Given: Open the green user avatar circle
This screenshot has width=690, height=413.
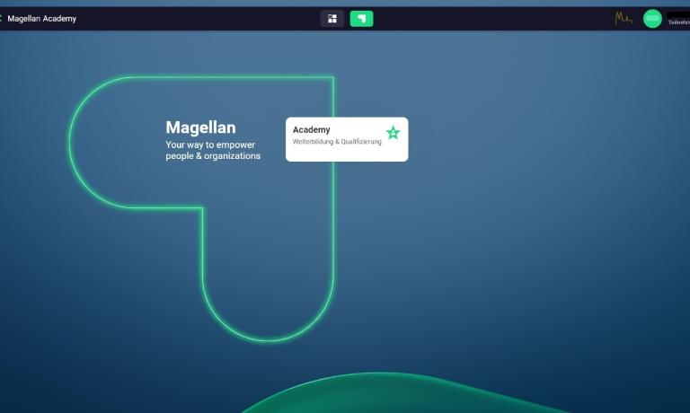Looking at the screenshot, I should (x=652, y=19).
